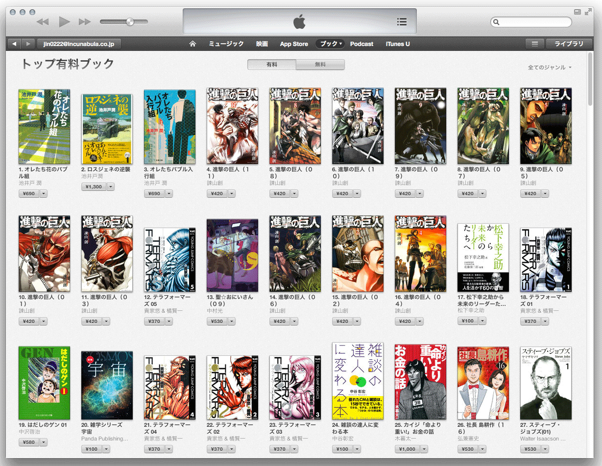Viewport: 602px width, 466px height.
Task: Open the iTunes U tab
Action: coord(398,44)
